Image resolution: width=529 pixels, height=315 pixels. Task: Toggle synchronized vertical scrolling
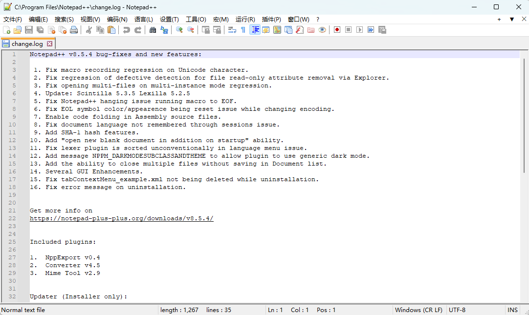pos(205,30)
